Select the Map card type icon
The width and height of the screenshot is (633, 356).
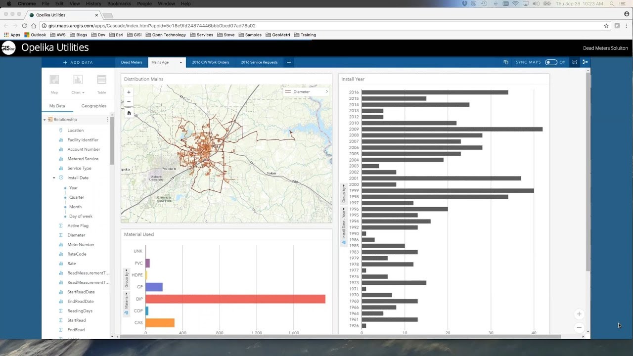pyautogui.click(x=54, y=83)
